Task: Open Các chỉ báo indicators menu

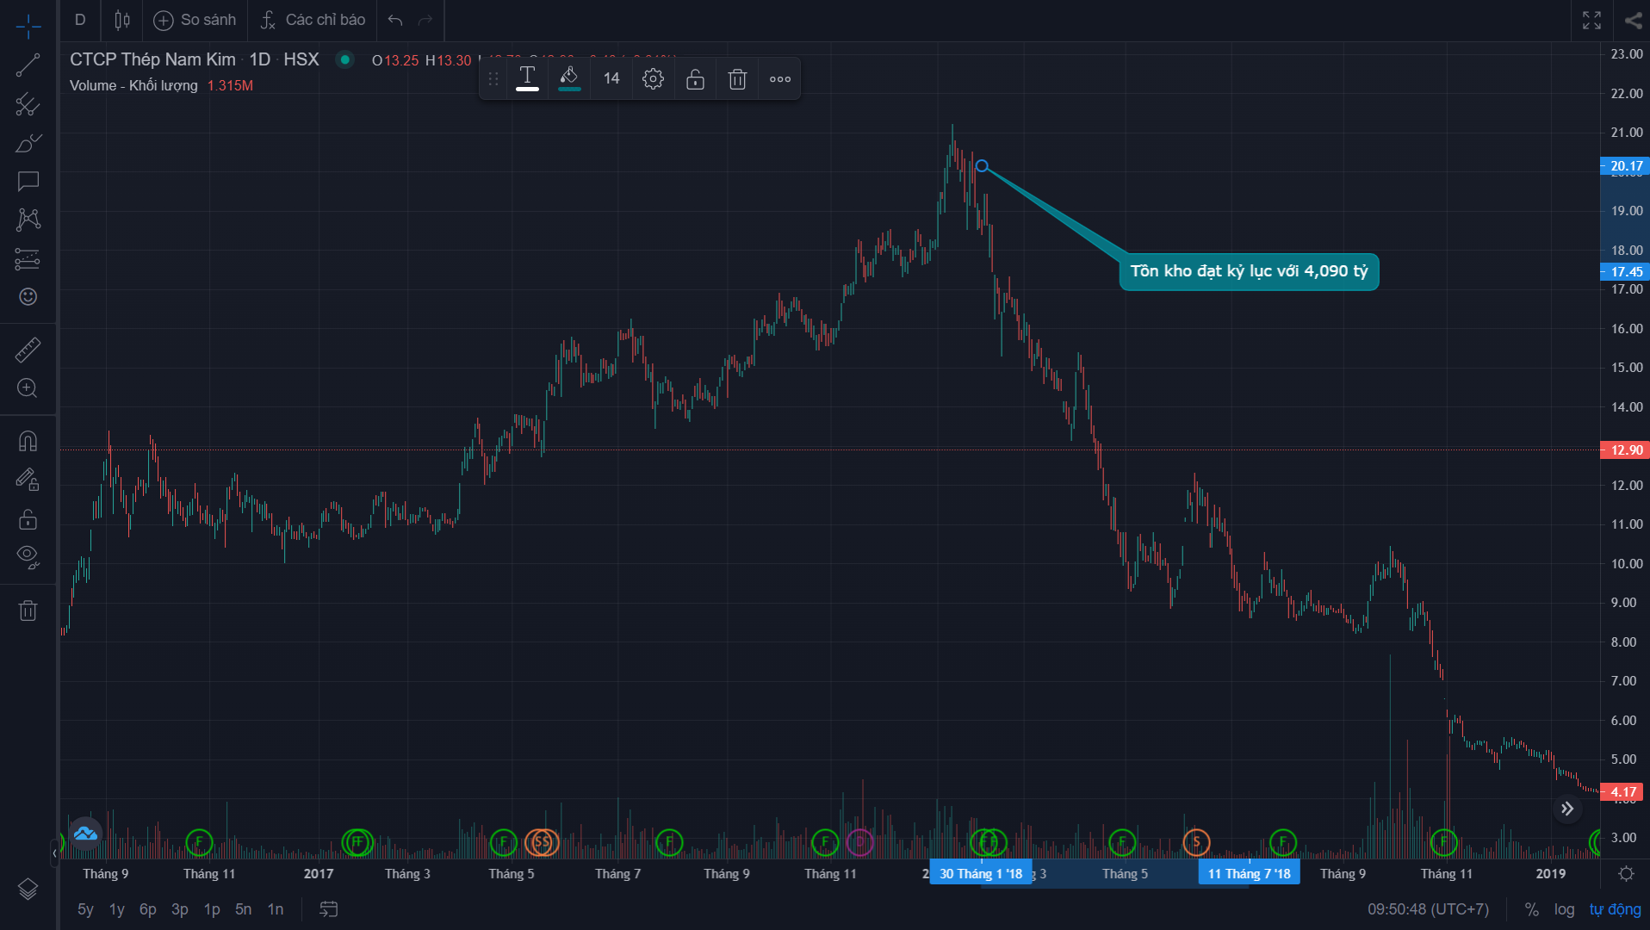Action: click(313, 20)
